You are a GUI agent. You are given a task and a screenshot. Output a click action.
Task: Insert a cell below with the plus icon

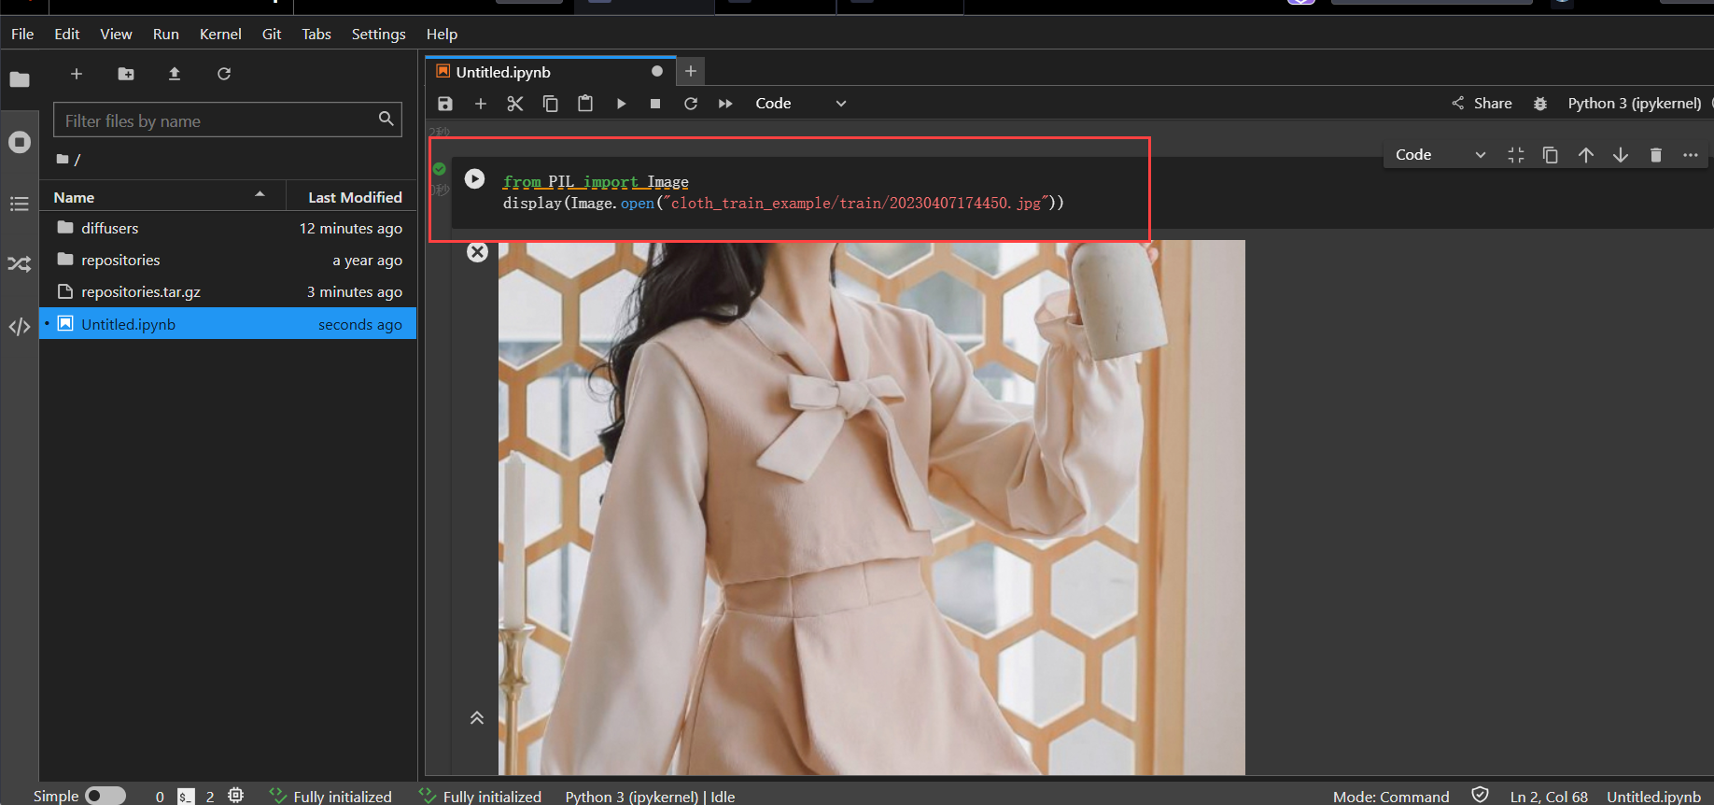coord(481,104)
